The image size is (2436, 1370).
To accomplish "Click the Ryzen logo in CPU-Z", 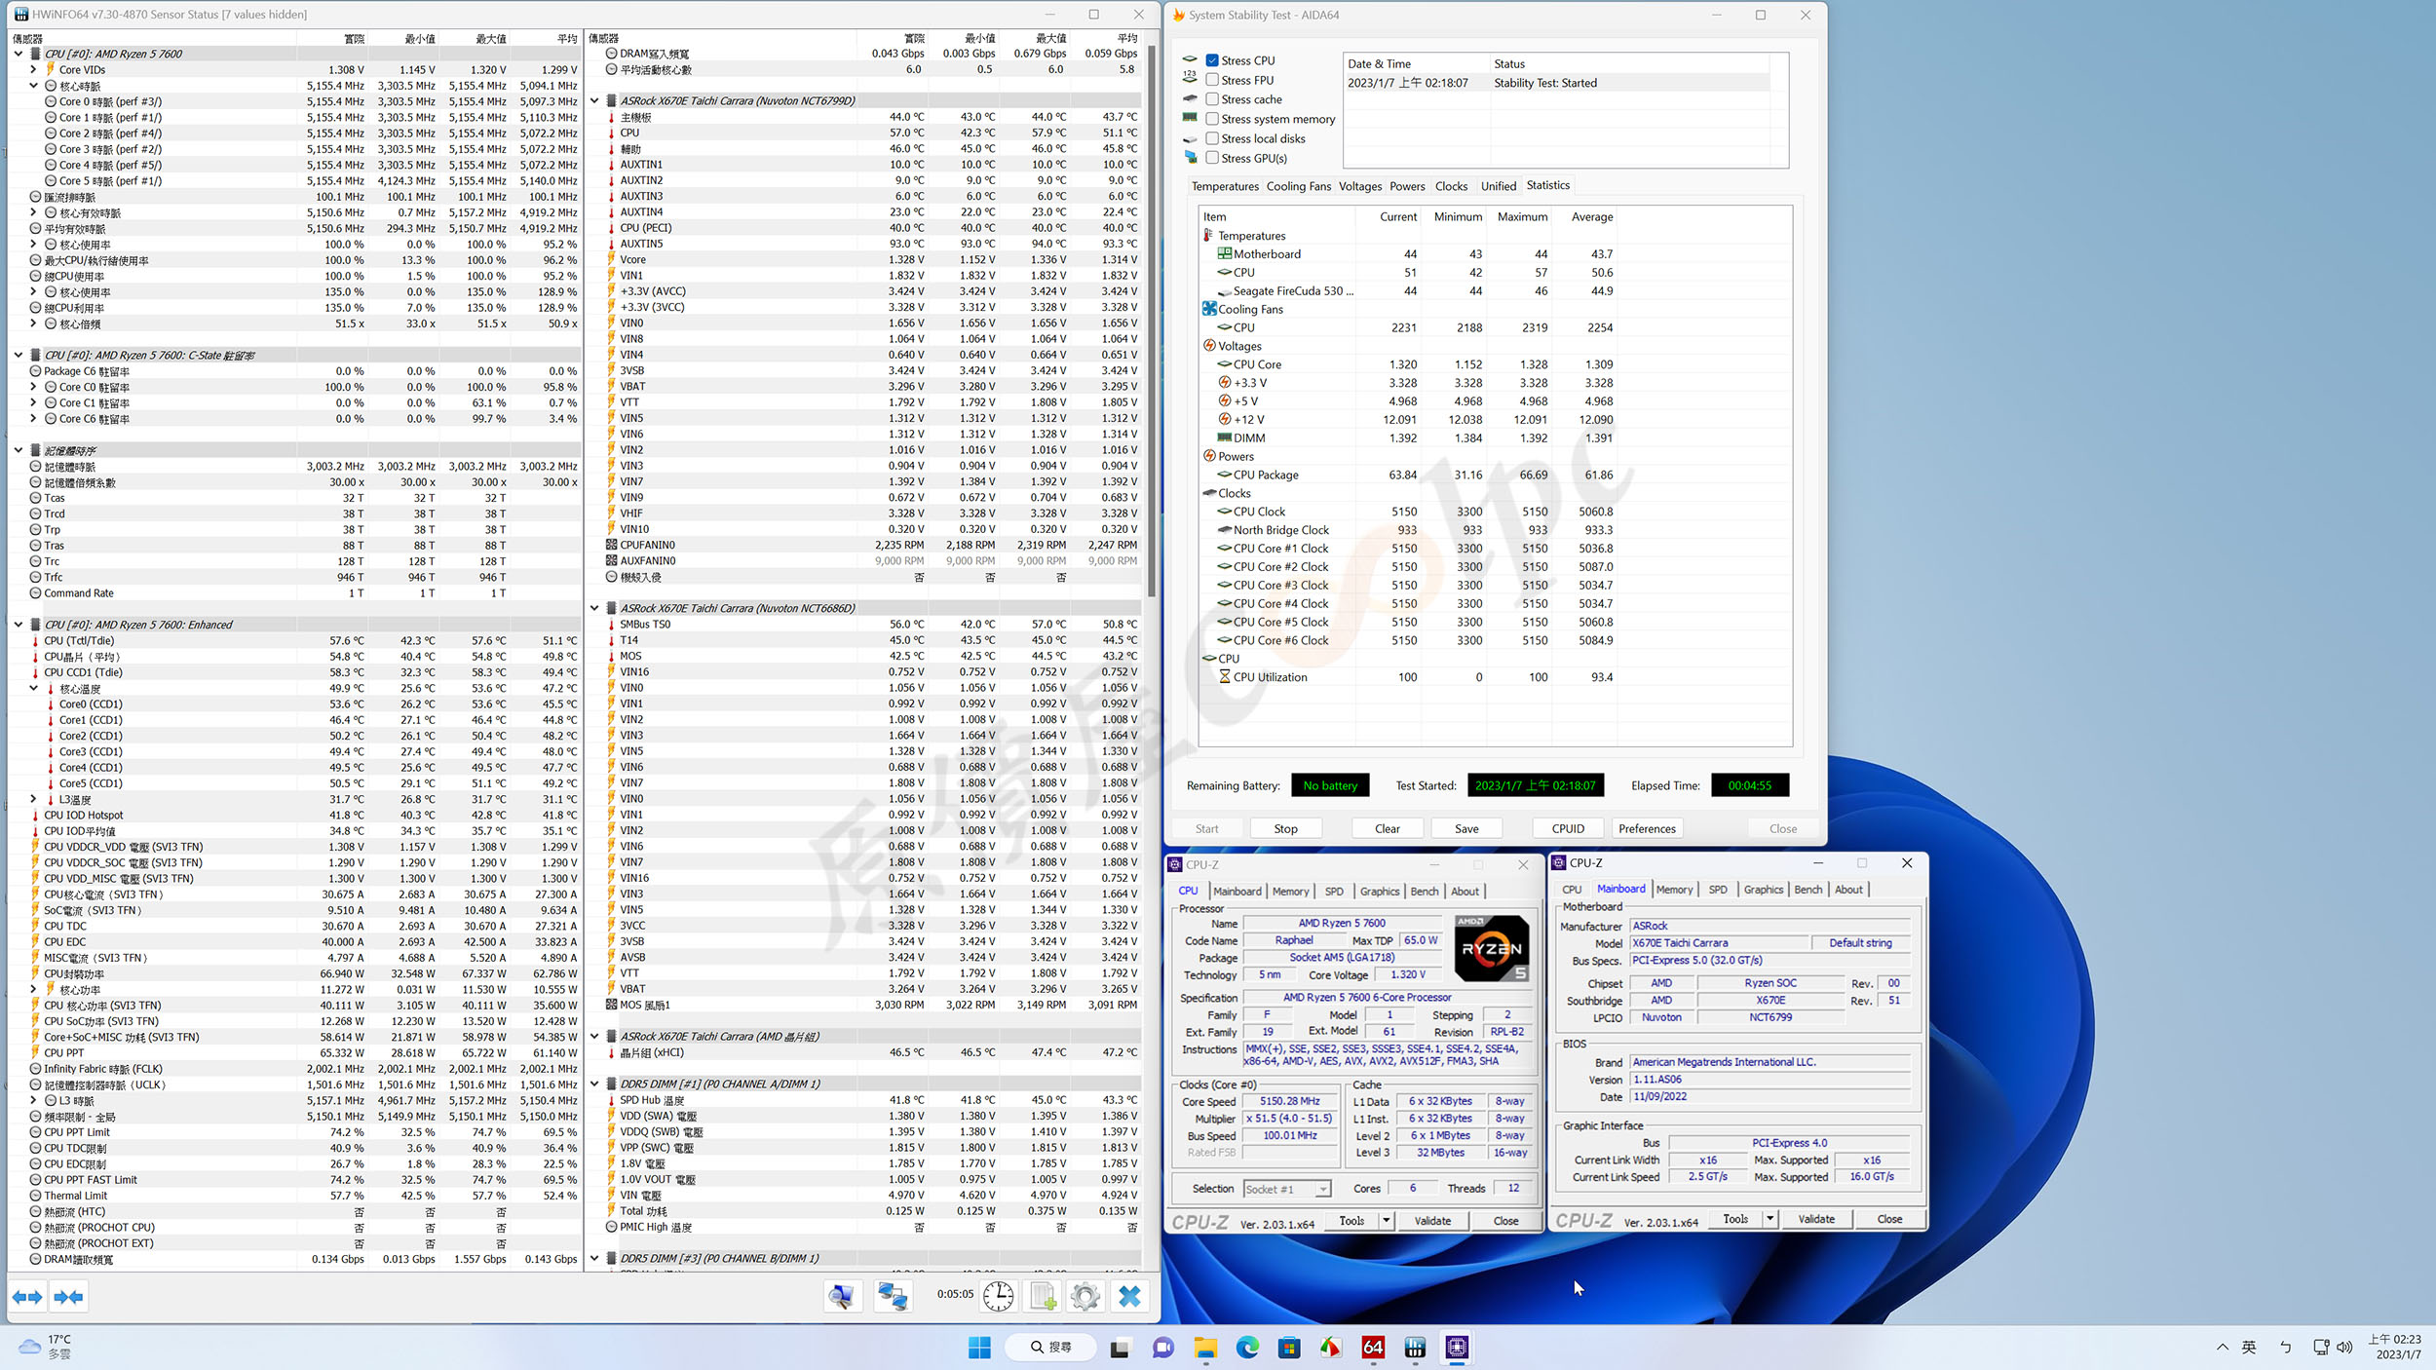I will (1492, 949).
